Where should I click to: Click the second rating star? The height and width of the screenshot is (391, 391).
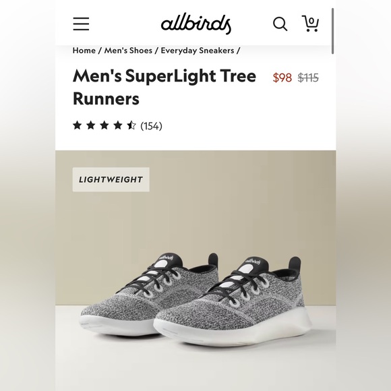[91, 125]
